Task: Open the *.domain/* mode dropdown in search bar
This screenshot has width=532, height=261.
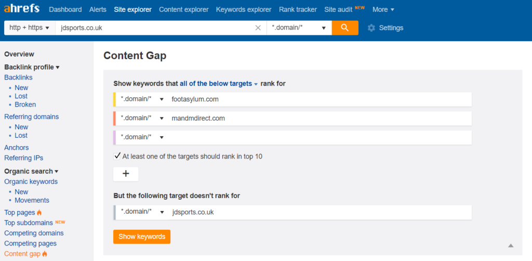Action: 299,28
